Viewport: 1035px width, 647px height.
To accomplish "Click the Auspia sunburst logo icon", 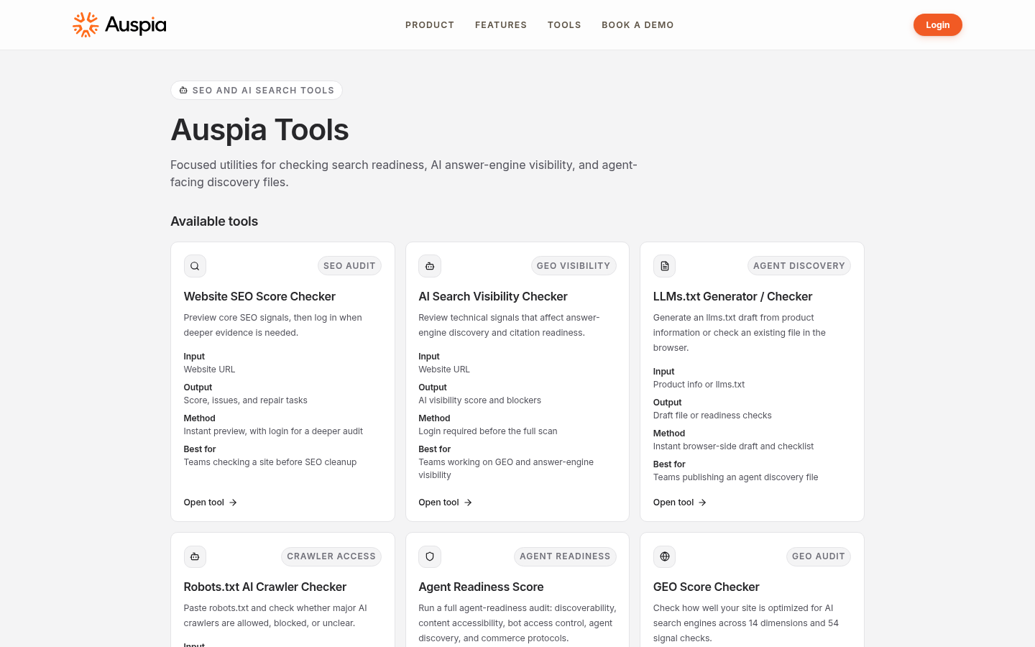I will click(x=86, y=24).
